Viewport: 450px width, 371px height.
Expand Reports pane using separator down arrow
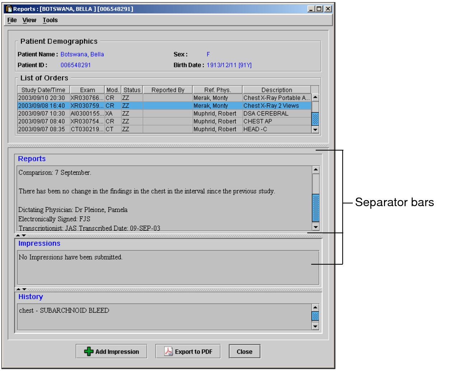[24, 236]
